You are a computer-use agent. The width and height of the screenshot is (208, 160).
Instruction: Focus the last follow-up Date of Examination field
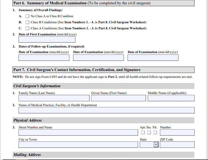tap(153, 58)
